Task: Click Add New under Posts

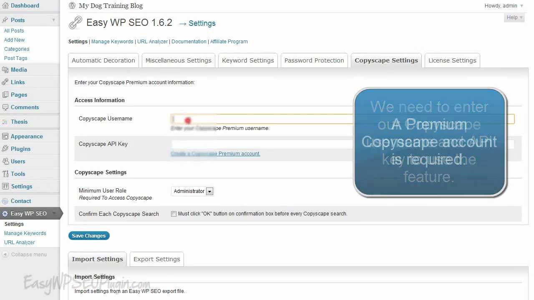Action: (x=15, y=40)
